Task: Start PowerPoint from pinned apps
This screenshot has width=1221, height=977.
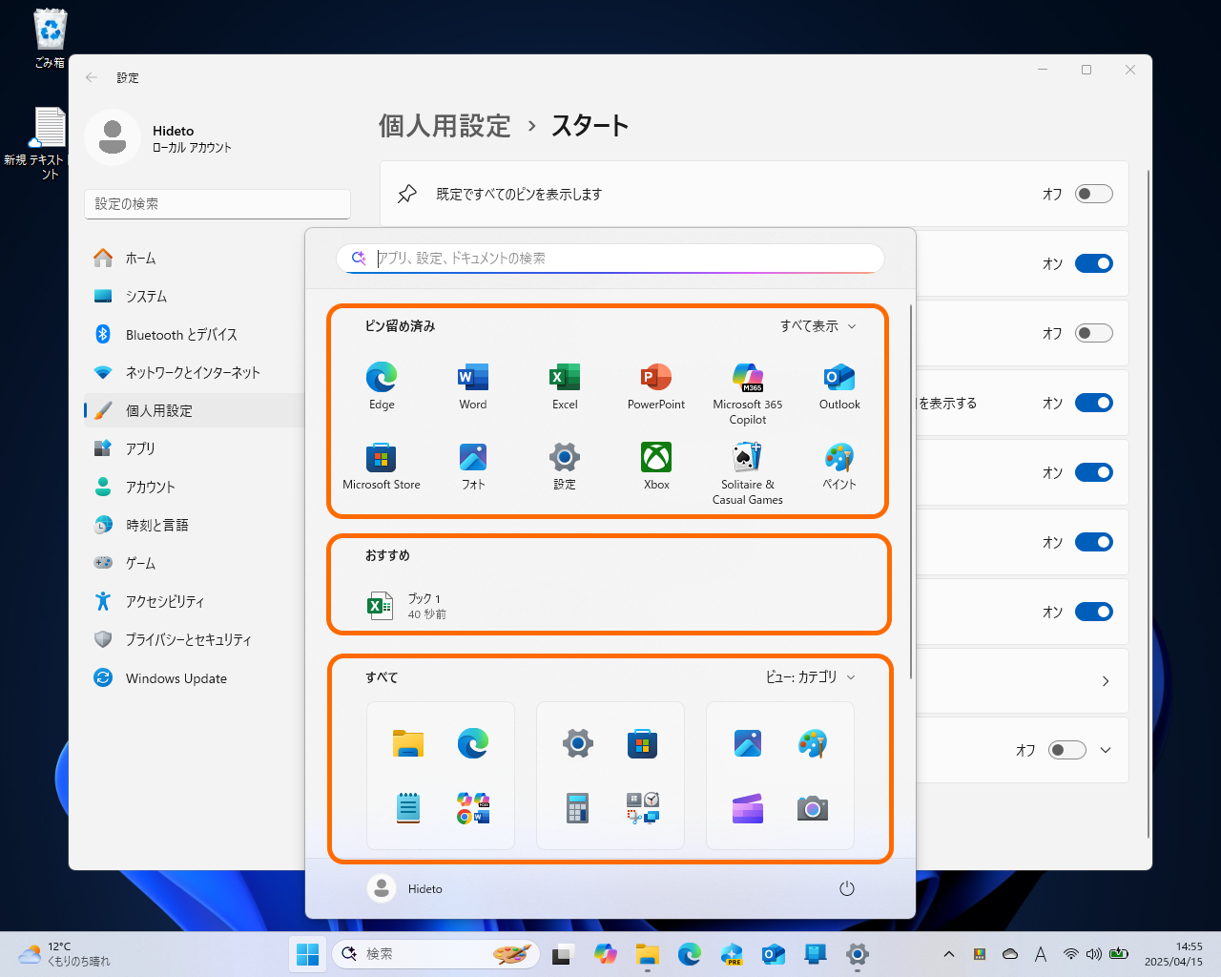Action: [656, 385]
